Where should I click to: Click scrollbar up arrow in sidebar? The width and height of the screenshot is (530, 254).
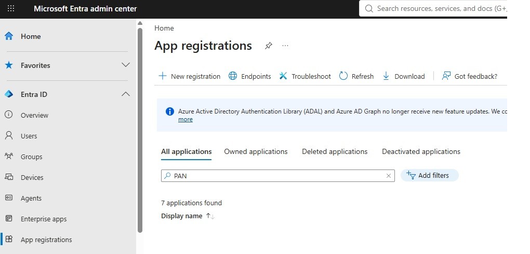pos(140,23)
